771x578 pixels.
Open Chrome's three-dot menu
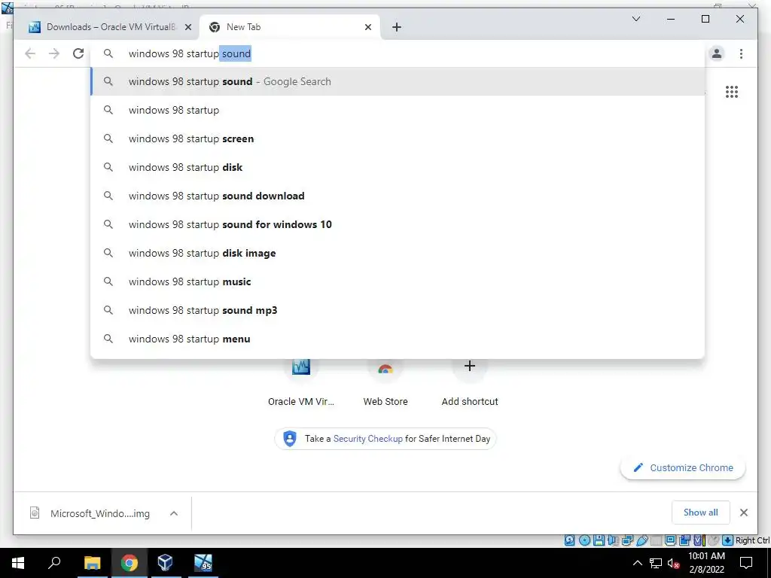[741, 53]
